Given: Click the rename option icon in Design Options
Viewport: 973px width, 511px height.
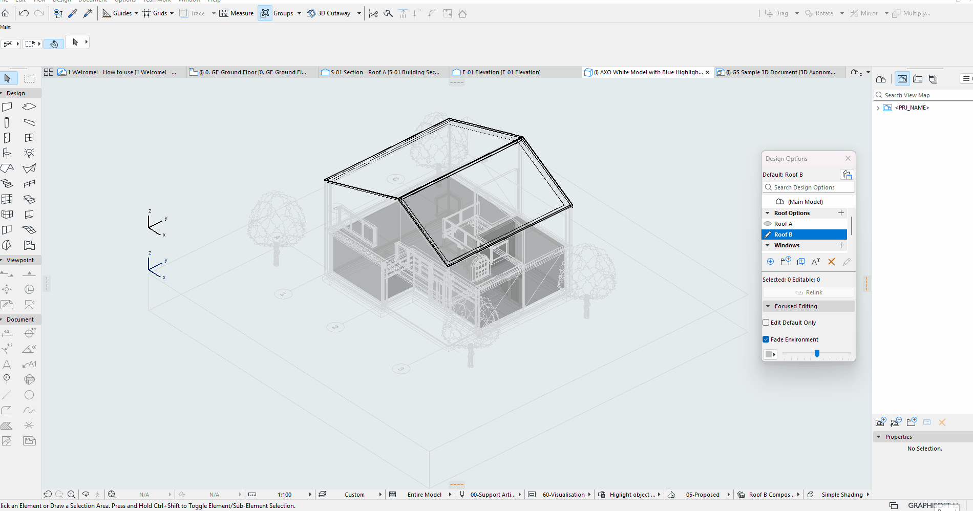Looking at the screenshot, I should pos(816,262).
